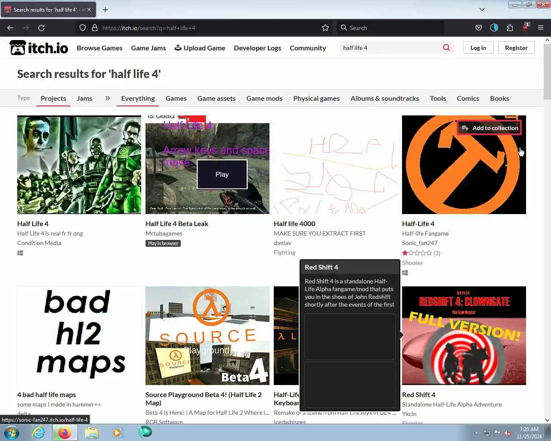Open Developer Logs
This screenshot has width=551, height=441.
257,48
